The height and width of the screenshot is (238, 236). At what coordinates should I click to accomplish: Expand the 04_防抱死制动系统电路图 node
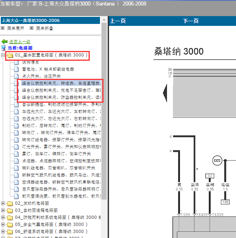coord(3,217)
